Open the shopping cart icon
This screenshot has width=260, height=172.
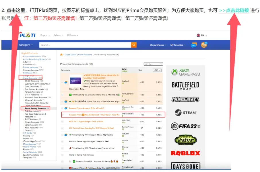tap(204, 45)
